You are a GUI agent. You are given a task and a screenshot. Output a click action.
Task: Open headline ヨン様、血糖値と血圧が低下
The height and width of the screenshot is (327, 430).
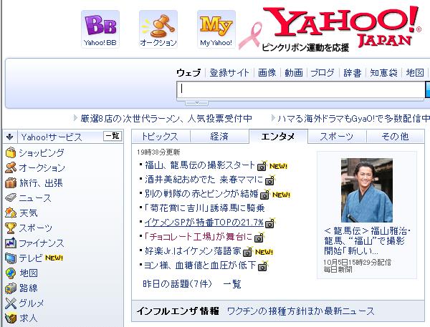click(200, 265)
